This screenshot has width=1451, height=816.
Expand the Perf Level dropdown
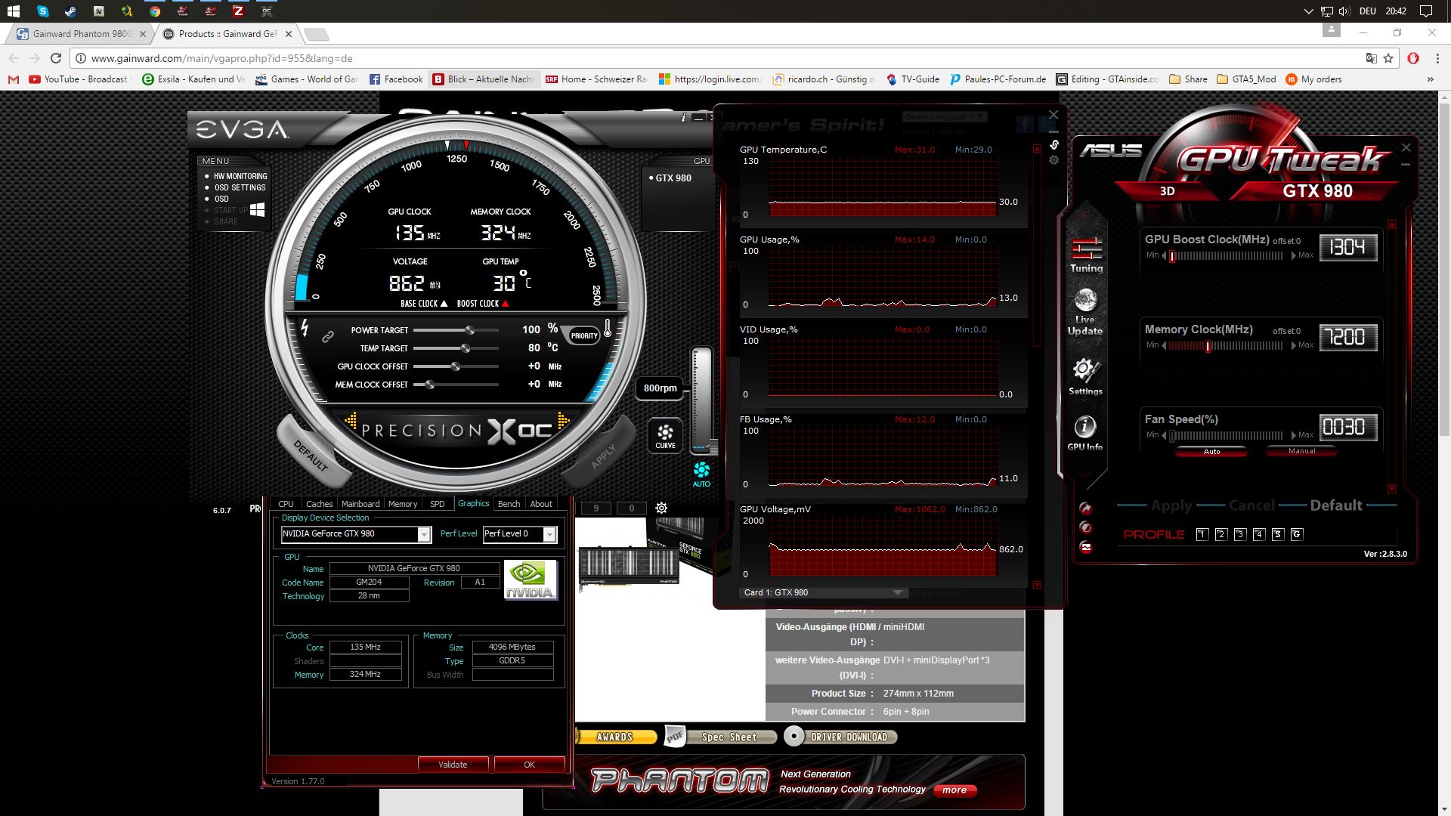click(x=549, y=535)
